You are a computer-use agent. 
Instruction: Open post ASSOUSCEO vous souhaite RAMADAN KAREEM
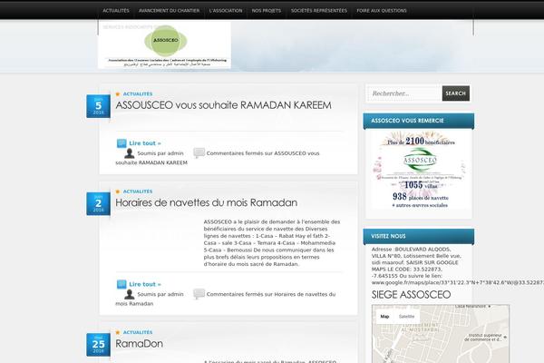[x=223, y=105]
